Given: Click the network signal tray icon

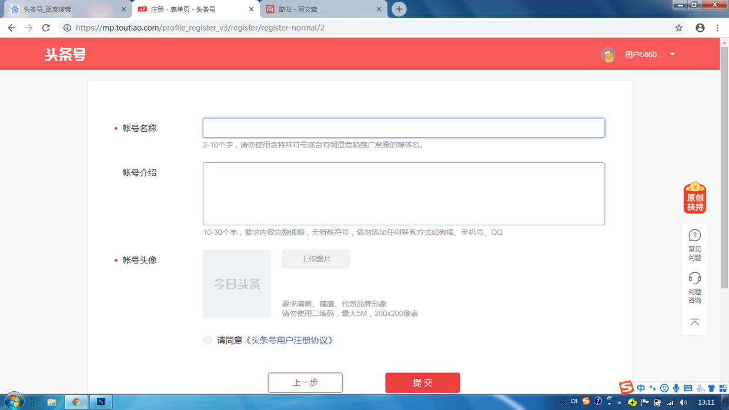Looking at the screenshot, I should [x=670, y=403].
